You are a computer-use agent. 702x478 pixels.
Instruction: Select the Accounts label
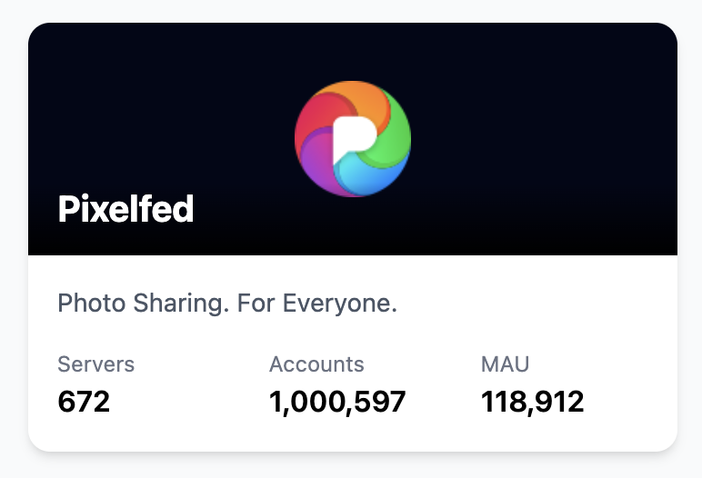point(316,364)
